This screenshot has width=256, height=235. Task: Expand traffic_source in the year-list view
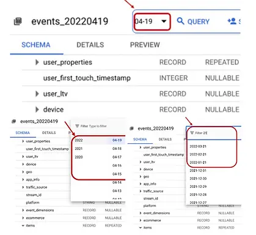pyautogui.click(x=23, y=187)
